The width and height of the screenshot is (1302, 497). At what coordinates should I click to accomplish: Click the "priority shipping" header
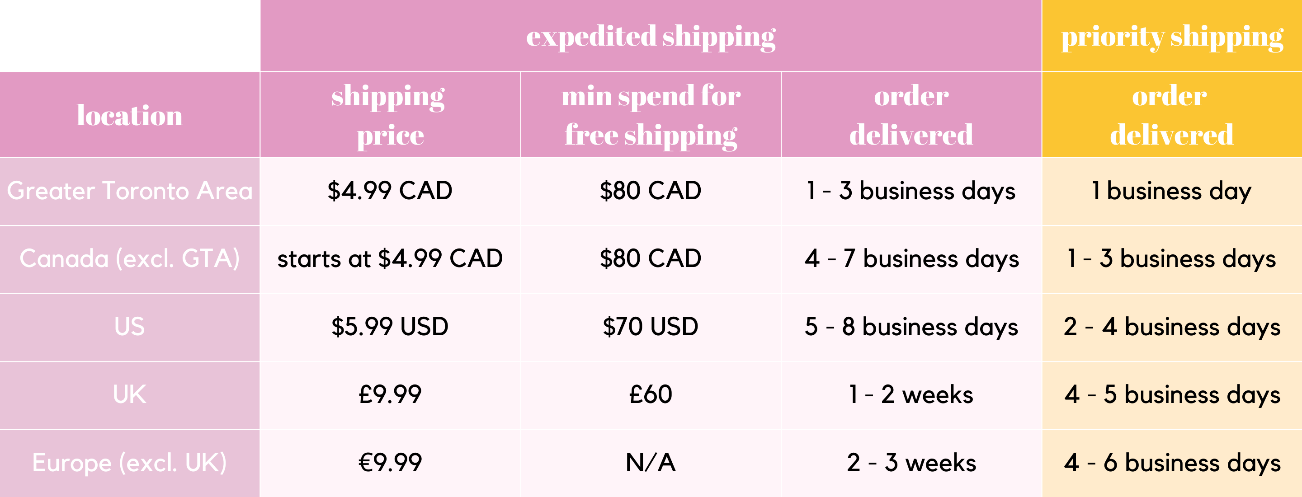tap(1172, 36)
